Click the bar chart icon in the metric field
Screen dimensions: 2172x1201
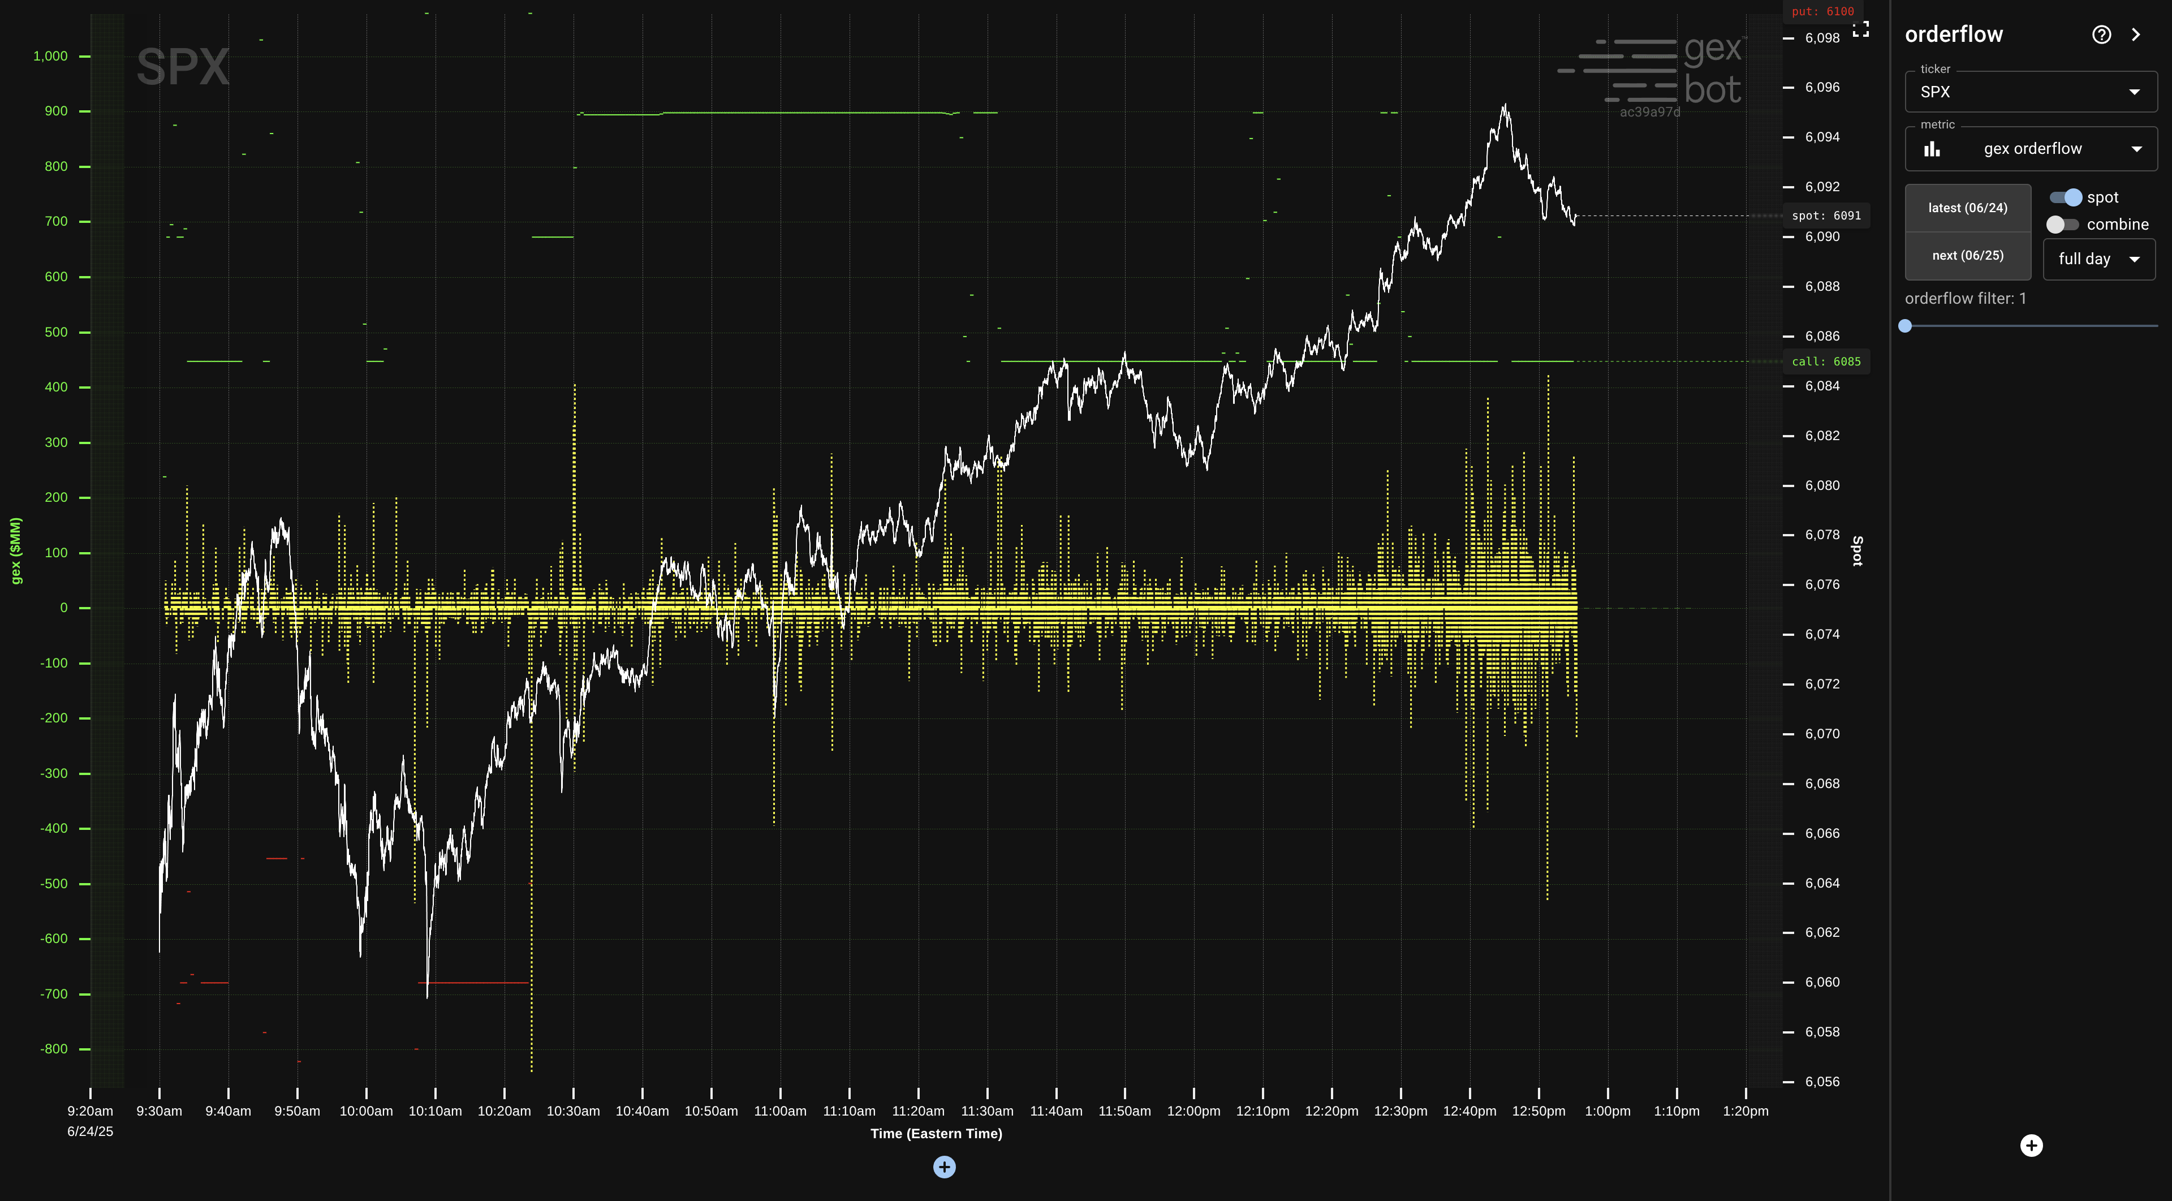(1932, 149)
